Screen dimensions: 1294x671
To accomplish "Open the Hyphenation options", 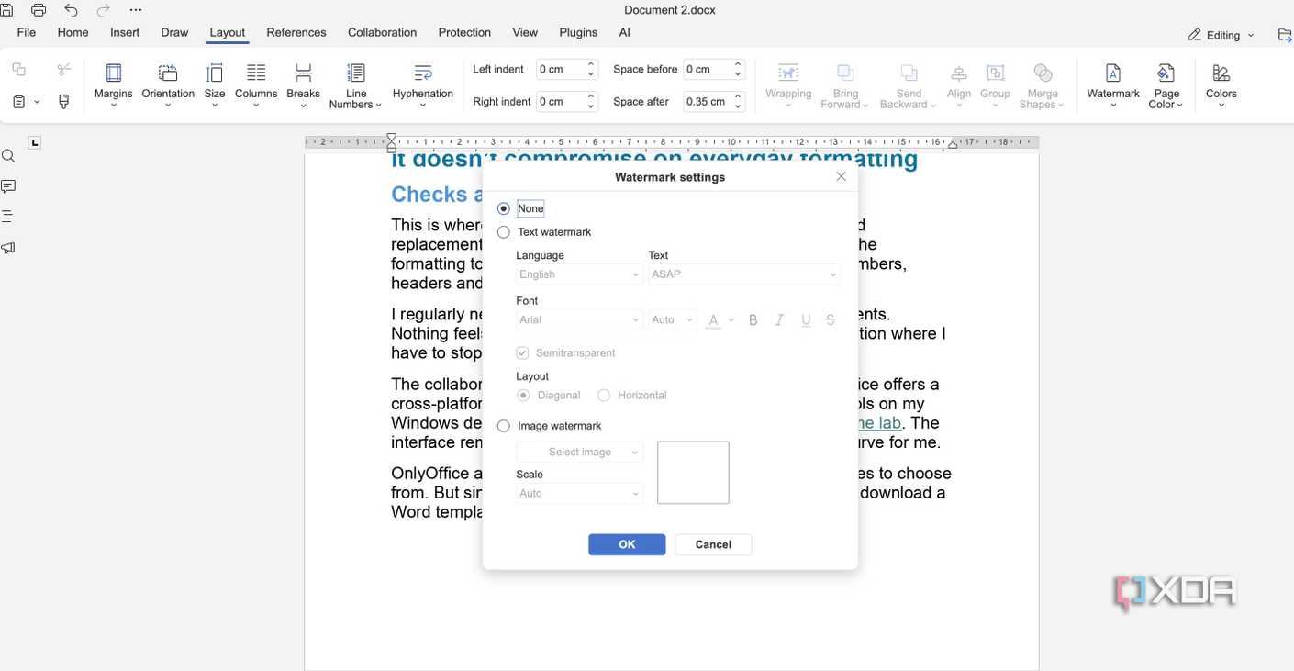I will point(423,85).
